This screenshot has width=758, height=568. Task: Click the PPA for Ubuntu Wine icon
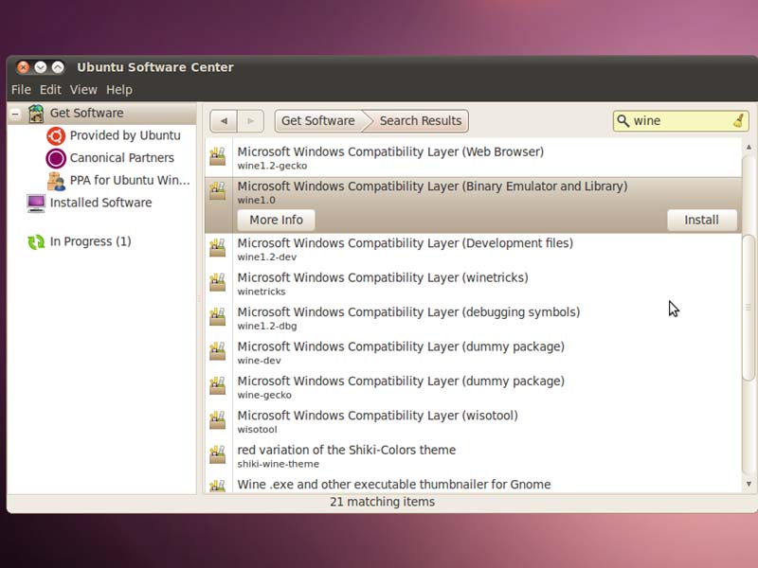click(x=56, y=181)
